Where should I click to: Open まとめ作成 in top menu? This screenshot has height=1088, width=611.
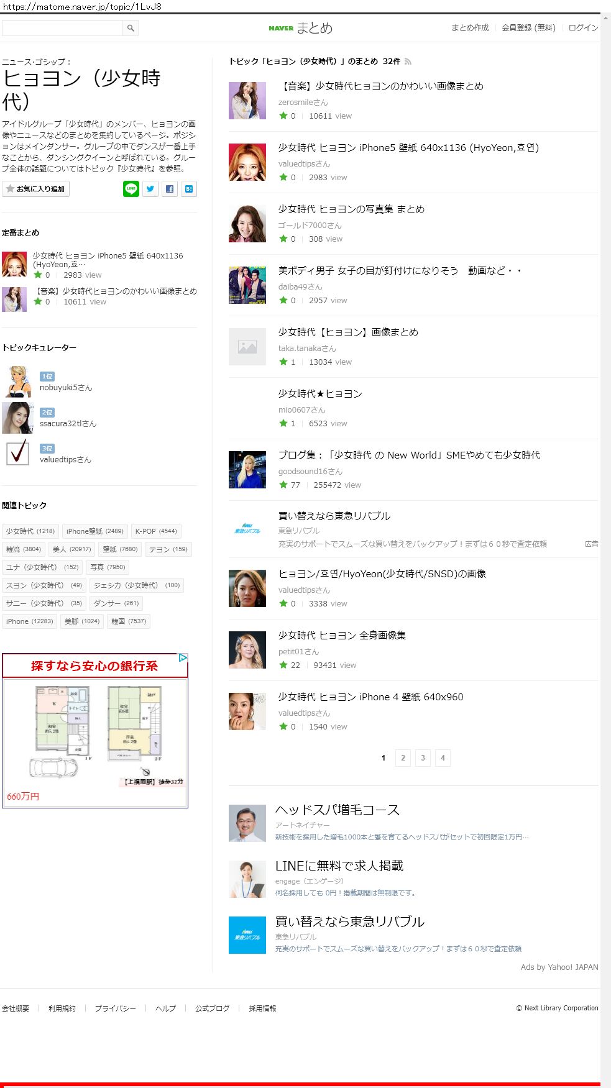(x=470, y=28)
